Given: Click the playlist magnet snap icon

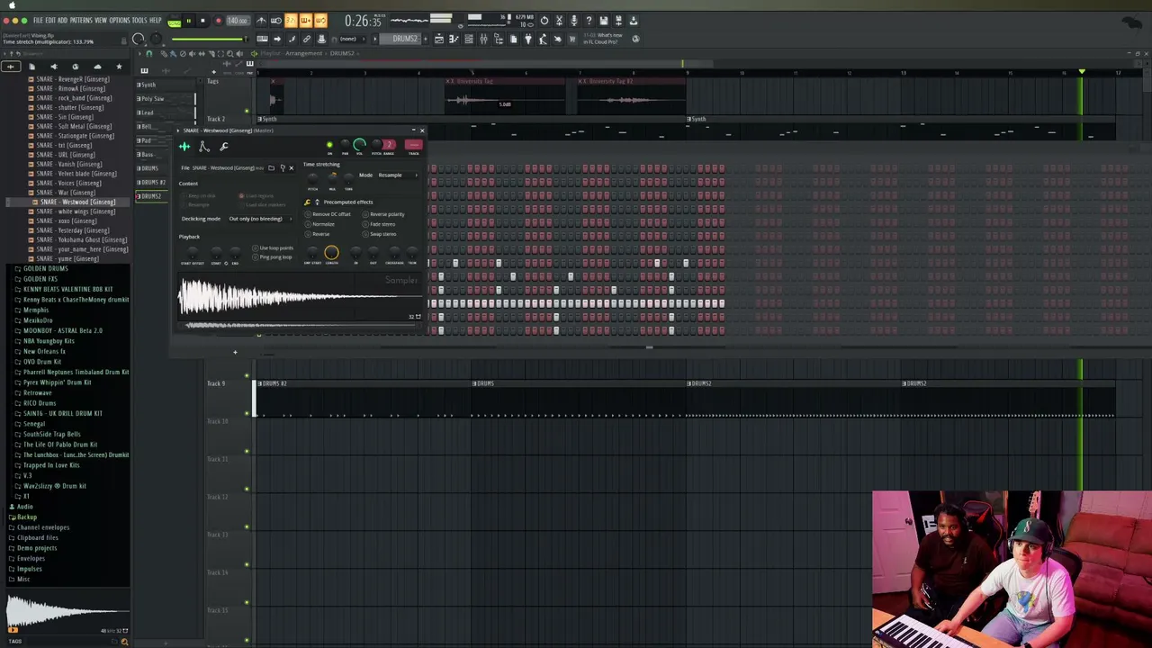Looking at the screenshot, I should (149, 53).
